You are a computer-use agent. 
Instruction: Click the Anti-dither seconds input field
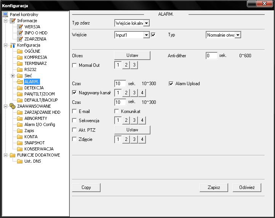coord(211,56)
